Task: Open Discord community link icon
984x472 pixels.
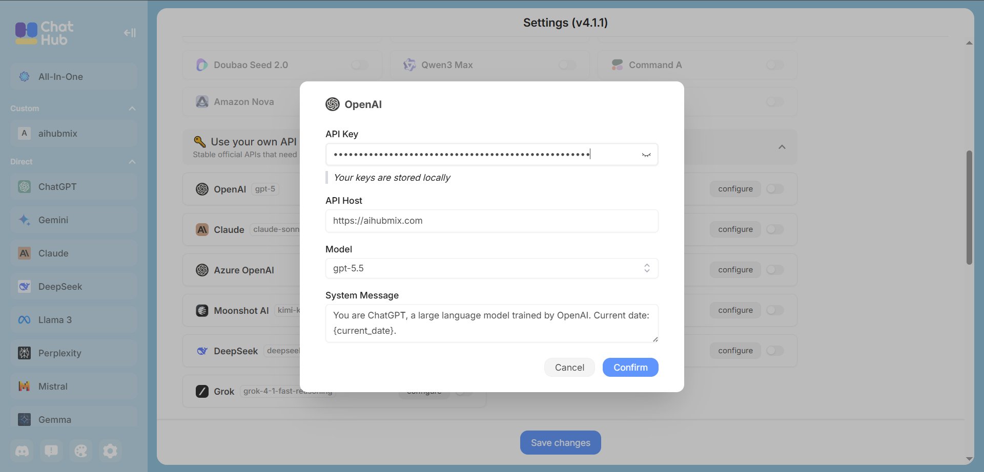Action: (22, 451)
